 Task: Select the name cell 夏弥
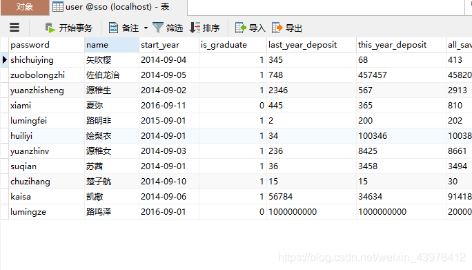pyautogui.click(x=112, y=106)
